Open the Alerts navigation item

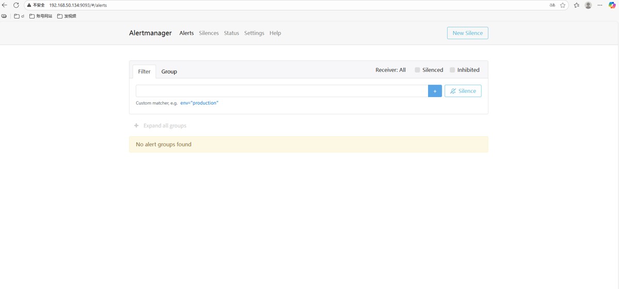(187, 33)
